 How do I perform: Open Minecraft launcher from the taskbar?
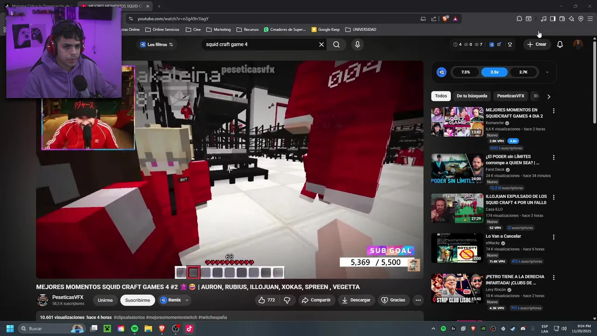(107, 329)
